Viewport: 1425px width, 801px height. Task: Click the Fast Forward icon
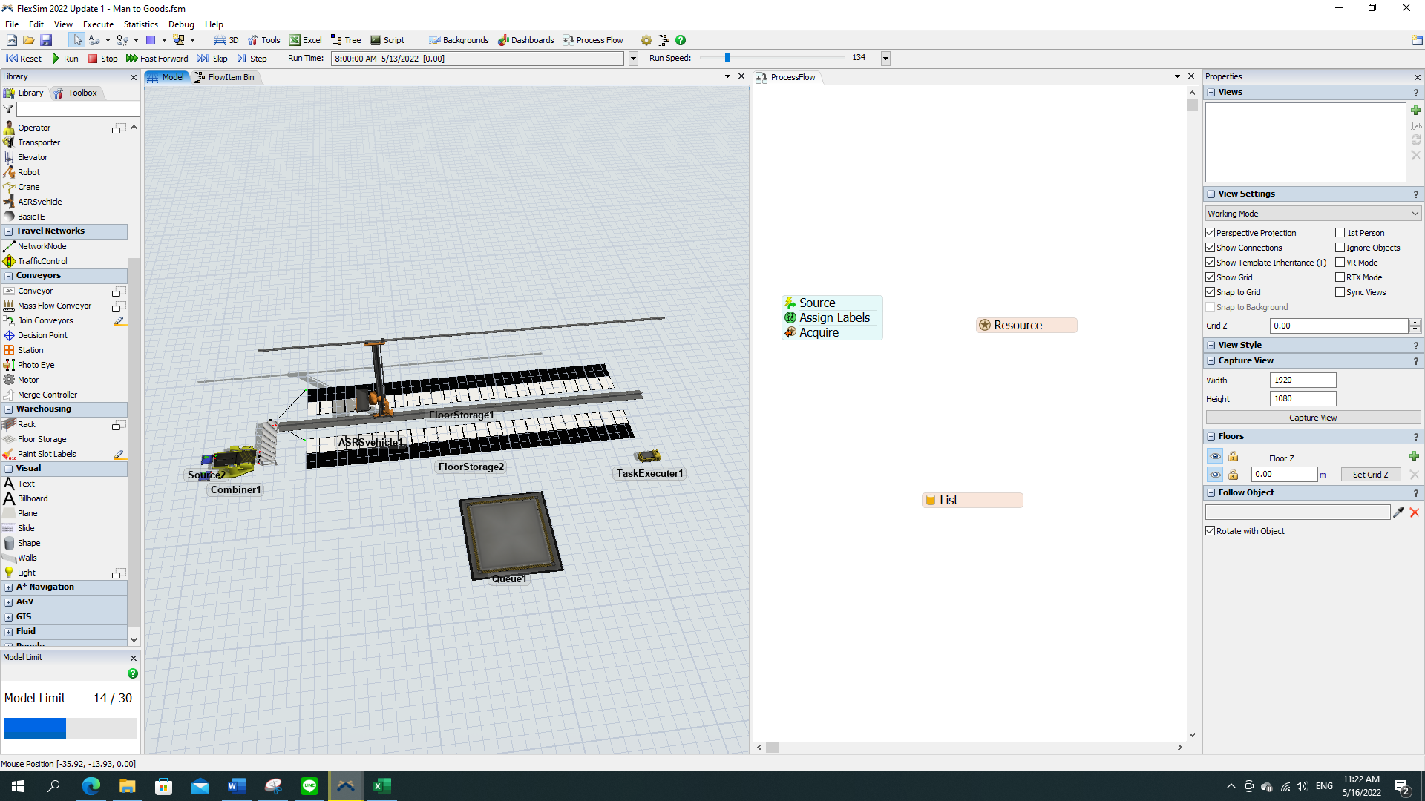[131, 59]
